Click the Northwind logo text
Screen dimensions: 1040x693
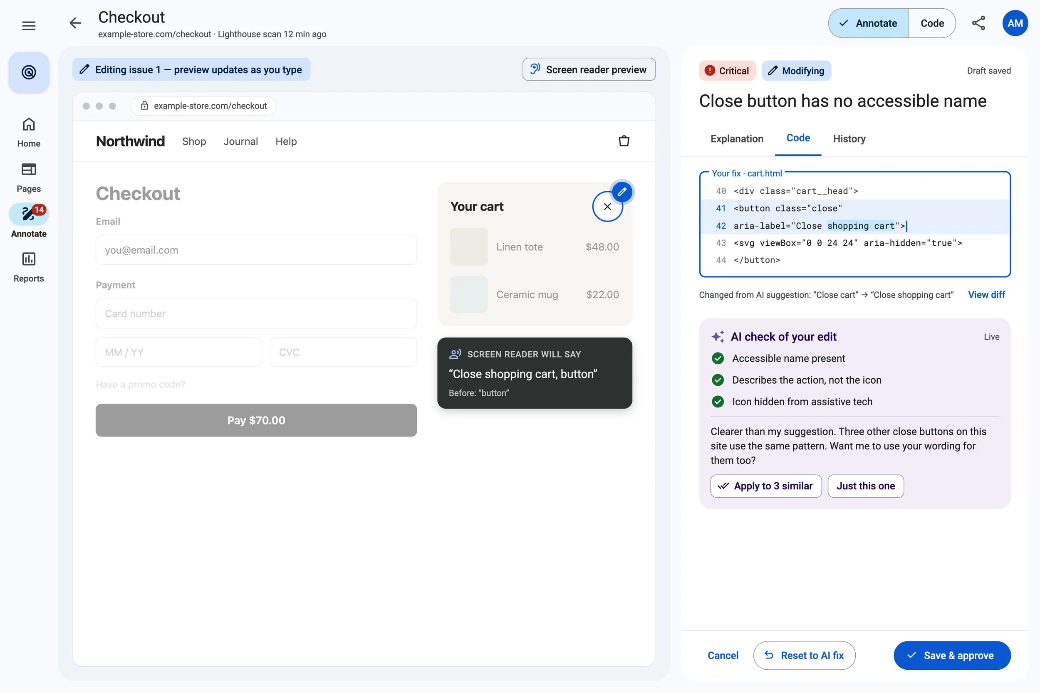coord(130,141)
